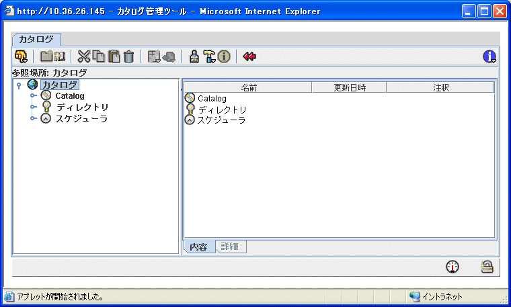Click the yellow hand dropdown toolbar icon

click(x=22, y=56)
